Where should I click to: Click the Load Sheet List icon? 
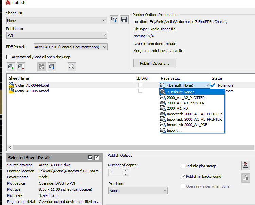(114, 20)
